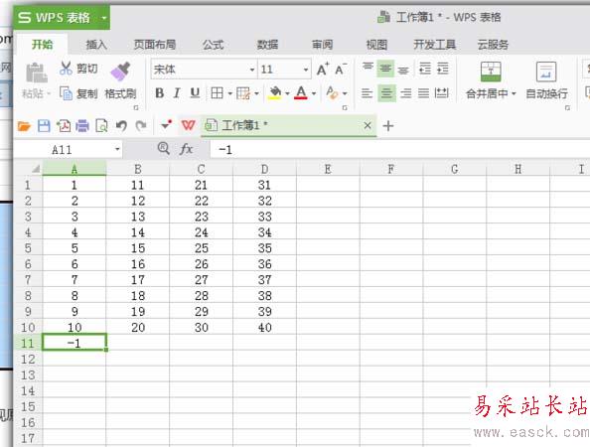
Task: Add a new document tab
Action: (x=388, y=126)
